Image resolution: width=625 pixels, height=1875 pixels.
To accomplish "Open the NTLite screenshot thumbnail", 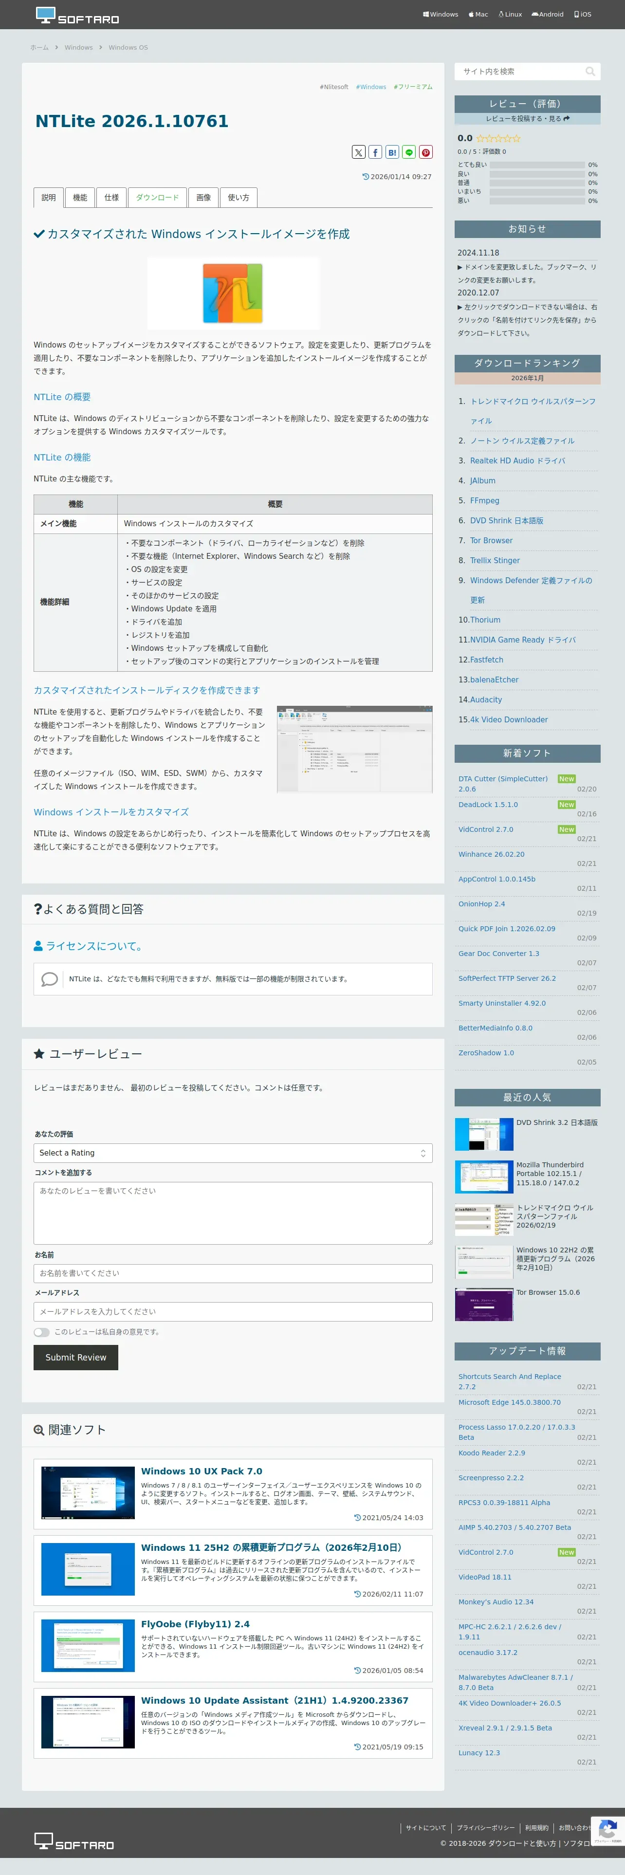I will (354, 748).
